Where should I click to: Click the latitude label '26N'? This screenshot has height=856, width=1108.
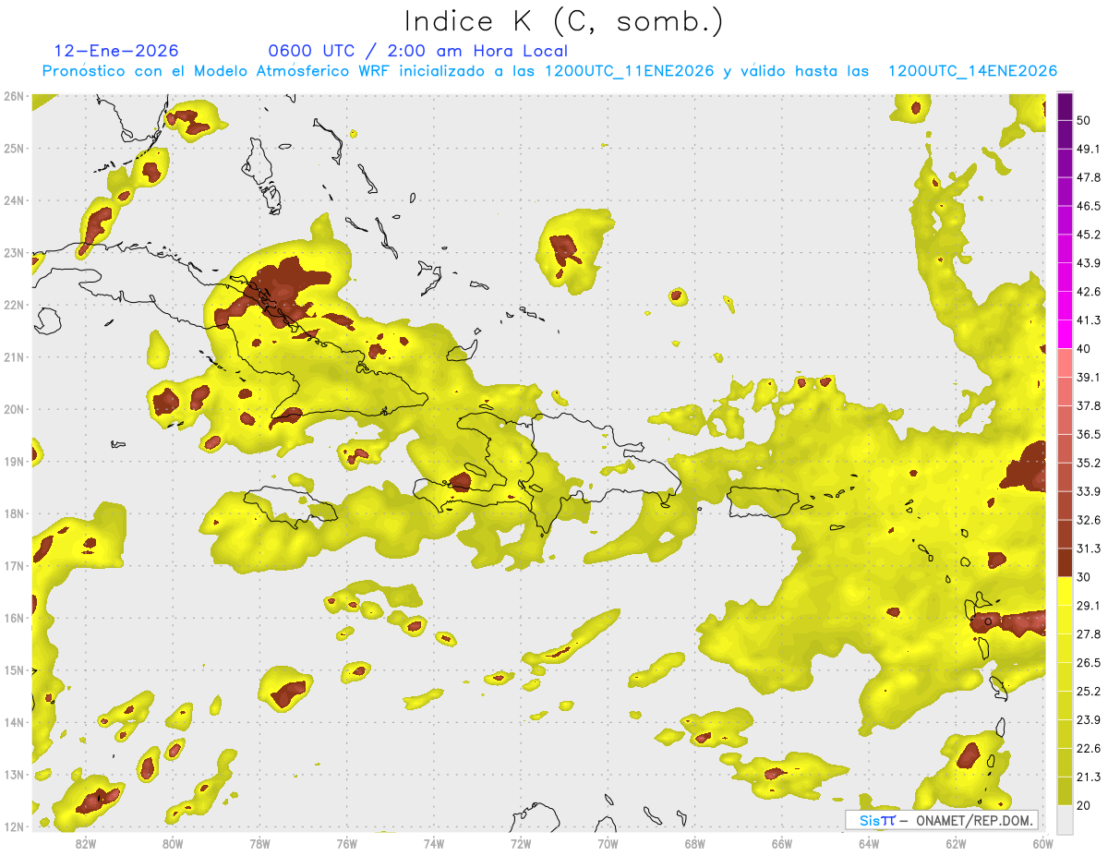click(x=13, y=96)
